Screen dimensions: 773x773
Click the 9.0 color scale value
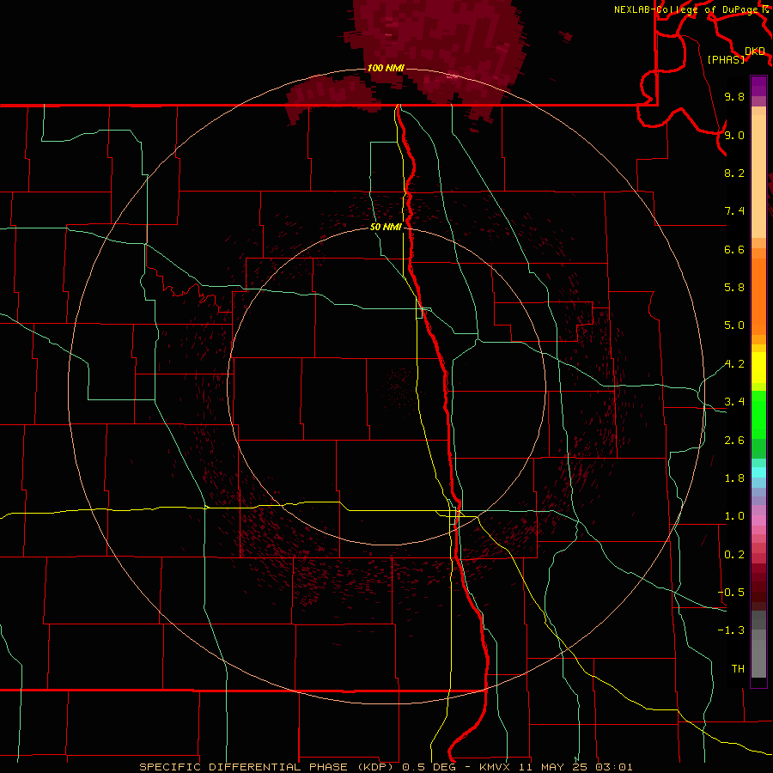coord(734,135)
